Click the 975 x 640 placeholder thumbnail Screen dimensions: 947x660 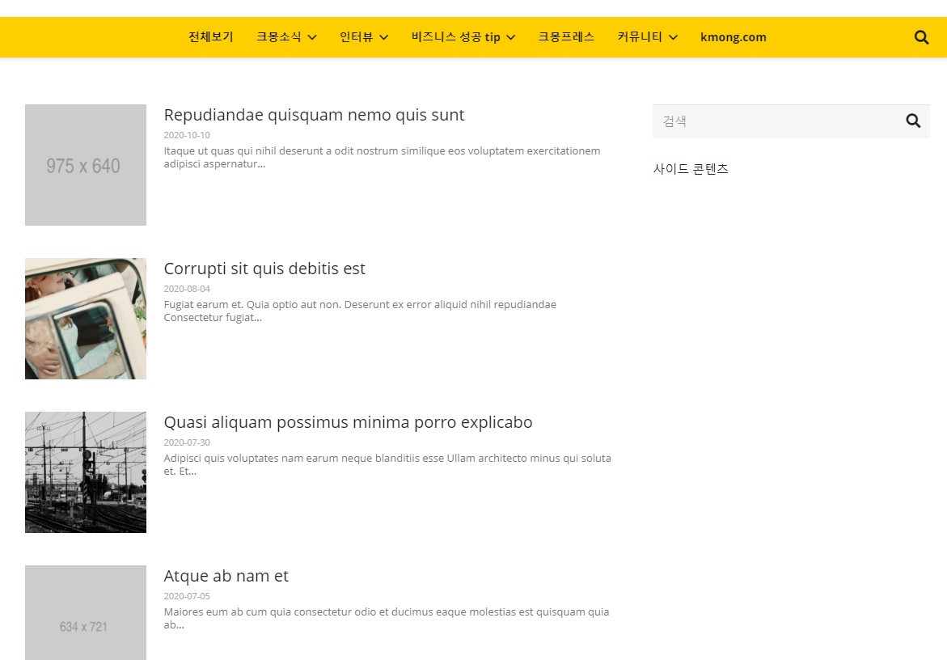[85, 165]
